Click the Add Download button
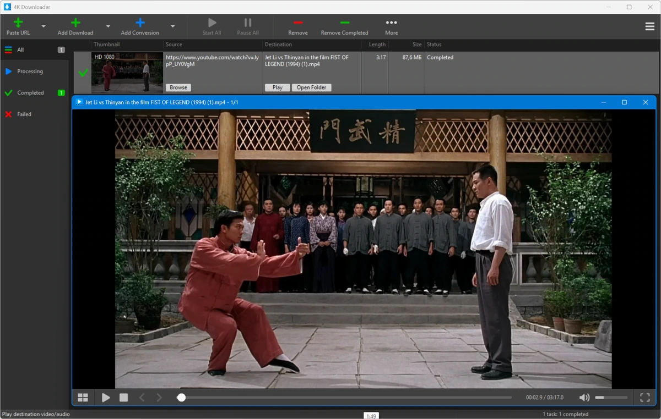This screenshot has width=661, height=419. point(75,26)
